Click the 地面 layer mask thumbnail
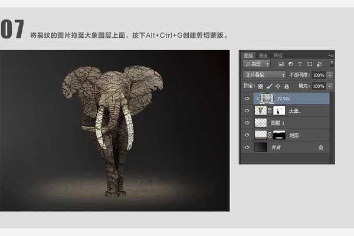354x236 pixels. 279,135
